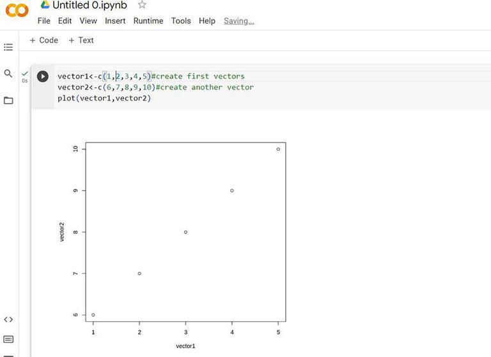Image resolution: width=491 pixels, height=357 pixels.
Task: Add a new cell with + Code
Action: click(44, 40)
